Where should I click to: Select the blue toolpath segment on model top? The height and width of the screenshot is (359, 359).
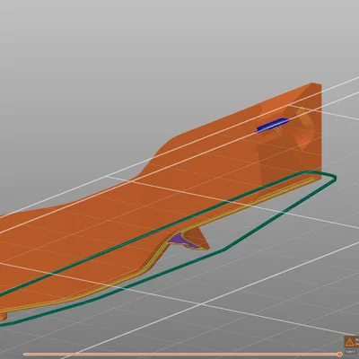click(x=273, y=125)
